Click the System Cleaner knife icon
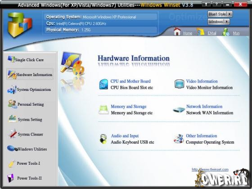The height and width of the screenshot is (189, 252). 13,134
